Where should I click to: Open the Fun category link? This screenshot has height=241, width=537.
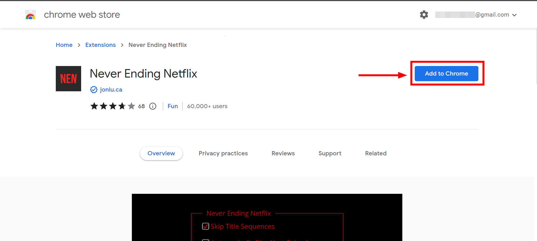point(173,106)
